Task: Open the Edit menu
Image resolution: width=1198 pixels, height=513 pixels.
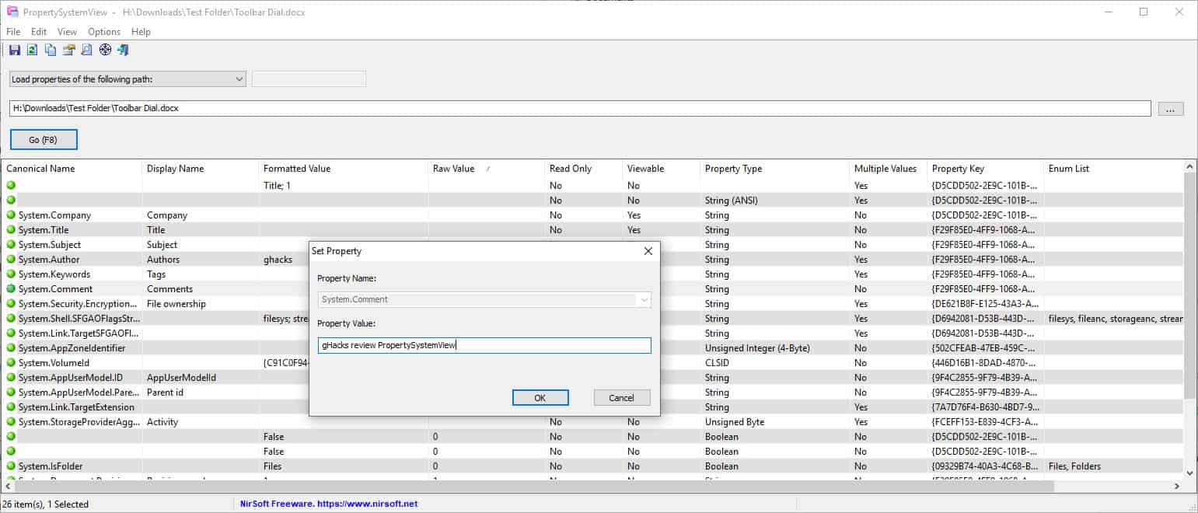Action: (x=38, y=32)
